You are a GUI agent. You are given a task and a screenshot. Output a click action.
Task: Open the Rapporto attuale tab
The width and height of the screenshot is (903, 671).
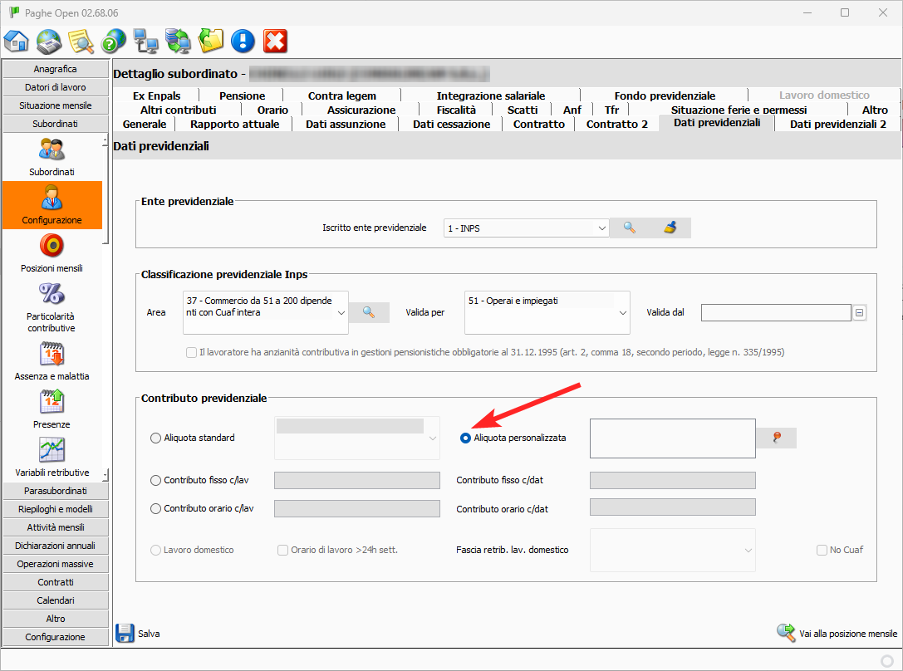(235, 124)
